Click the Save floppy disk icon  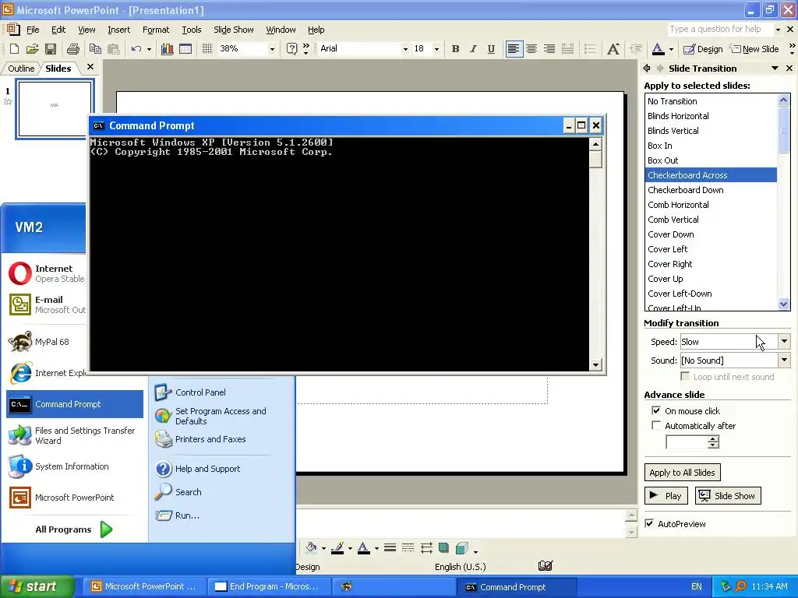(x=51, y=49)
